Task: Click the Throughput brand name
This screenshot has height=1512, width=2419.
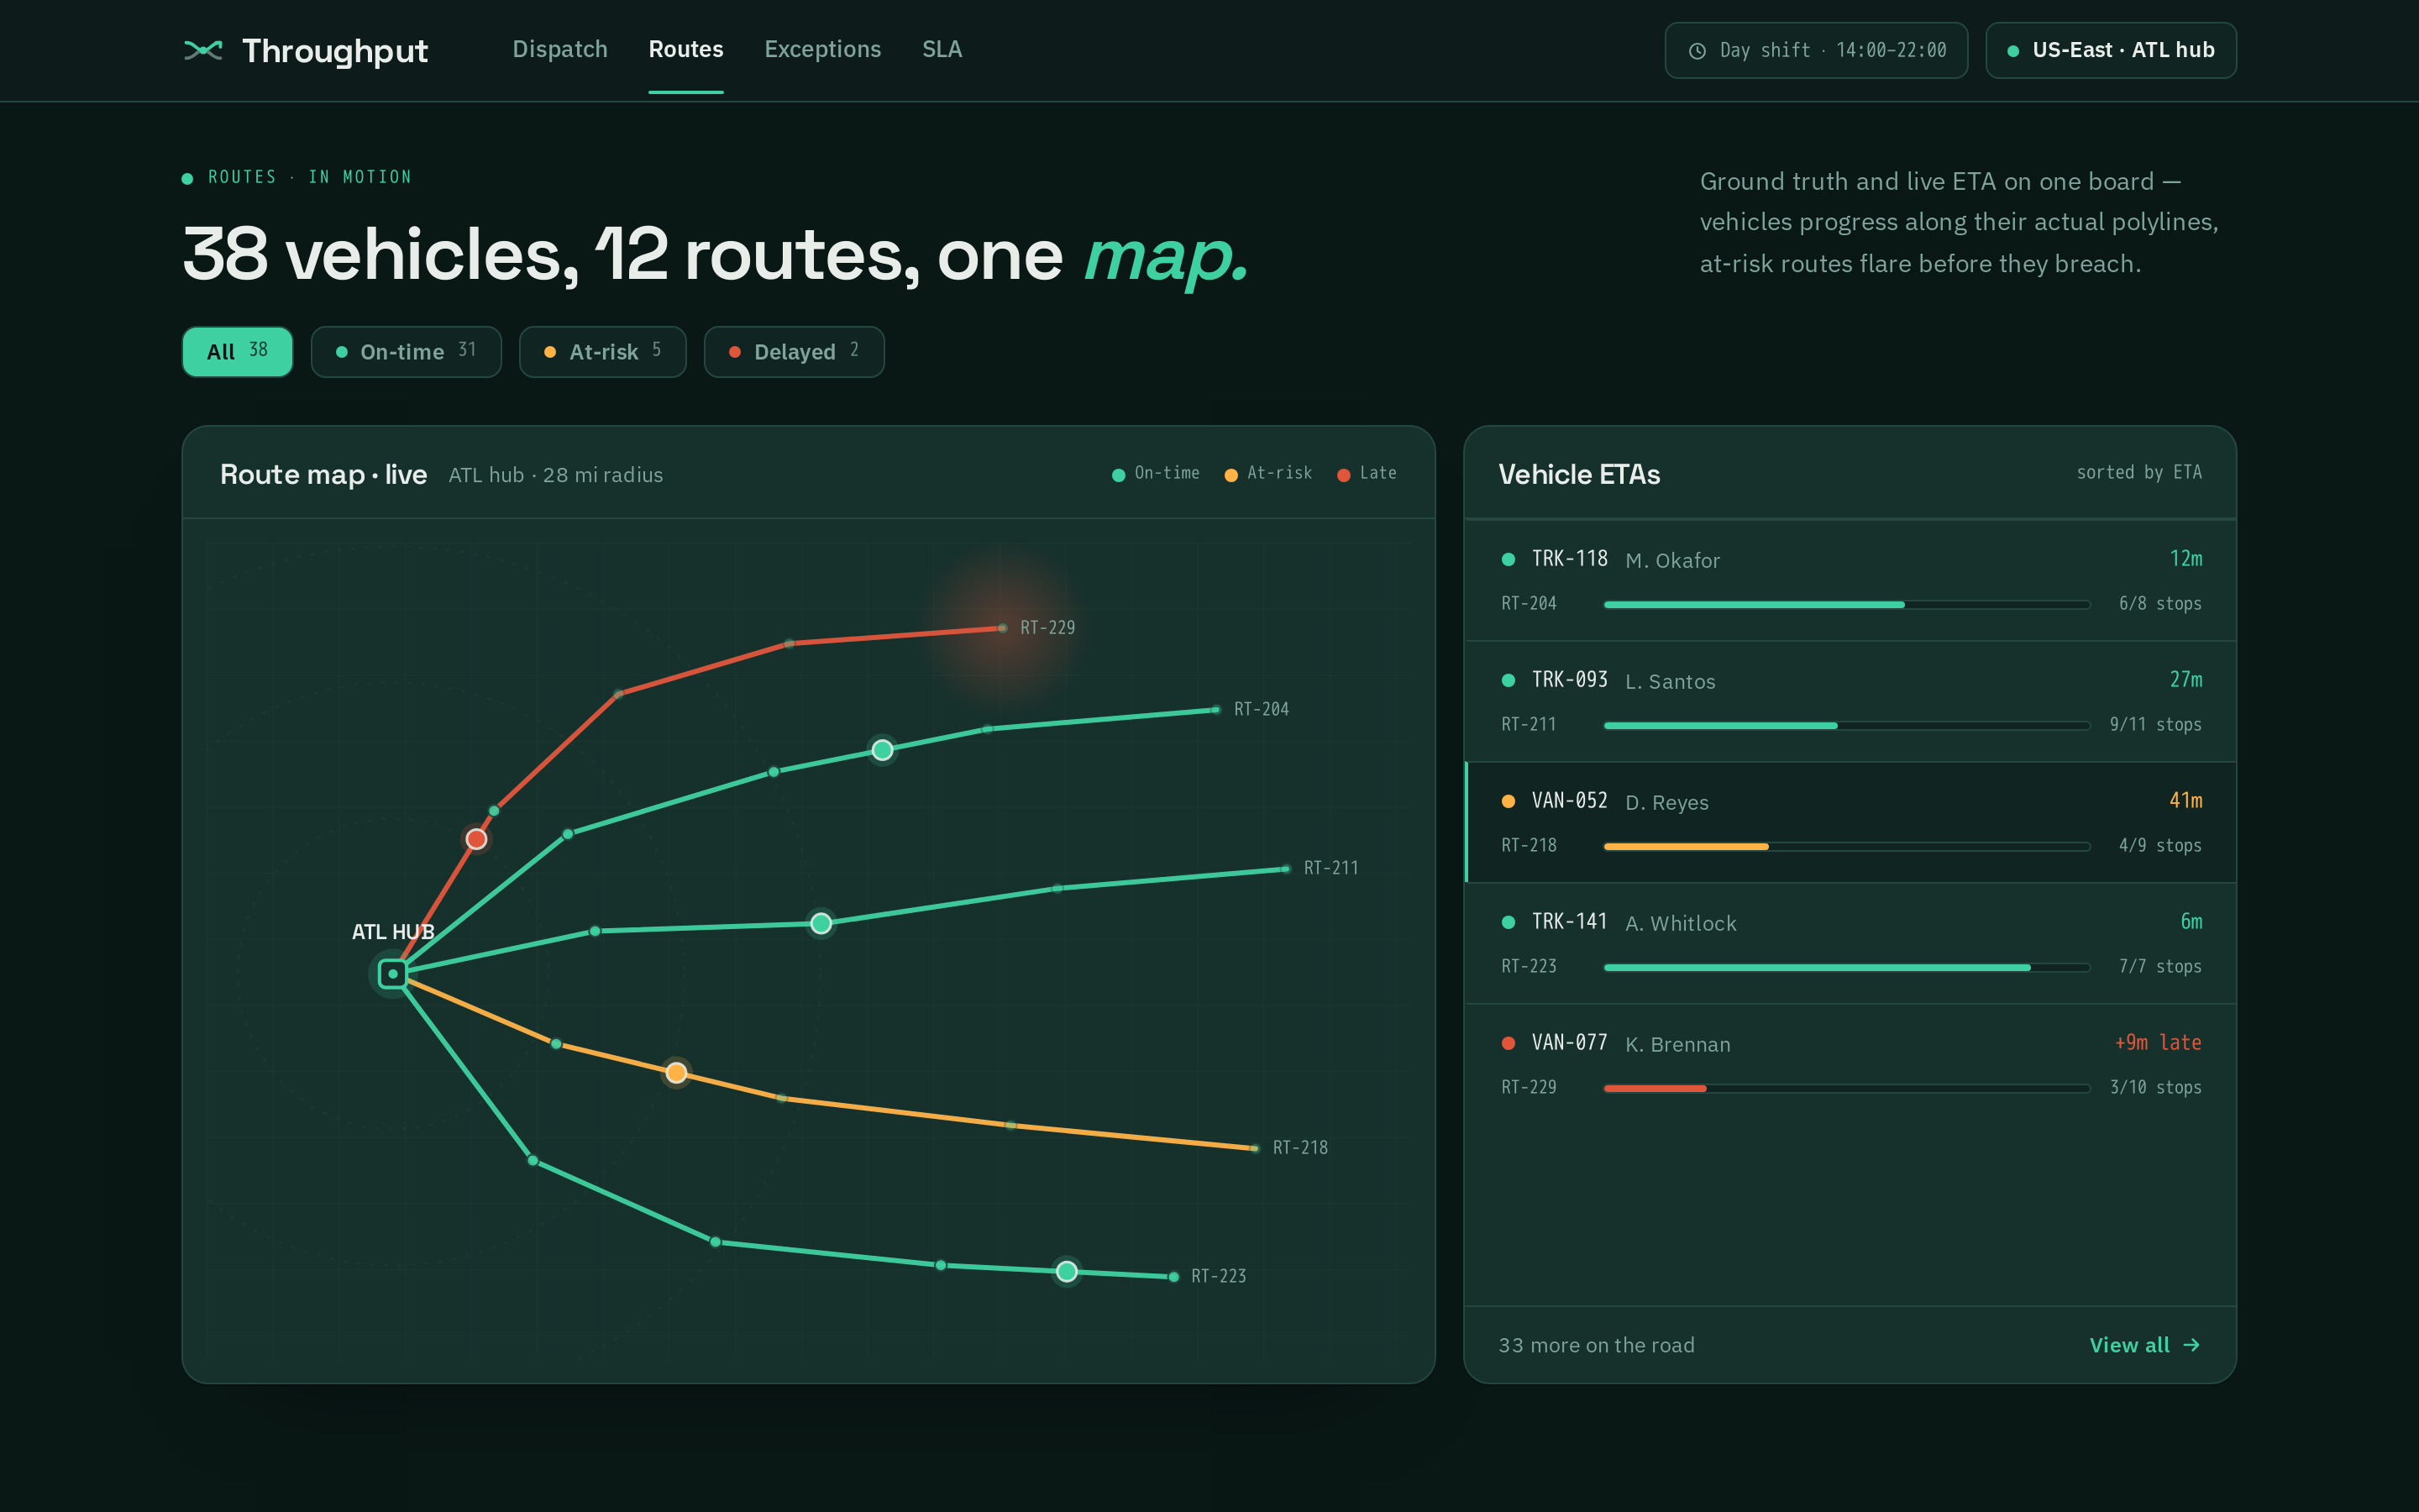Action: tap(335, 51)
